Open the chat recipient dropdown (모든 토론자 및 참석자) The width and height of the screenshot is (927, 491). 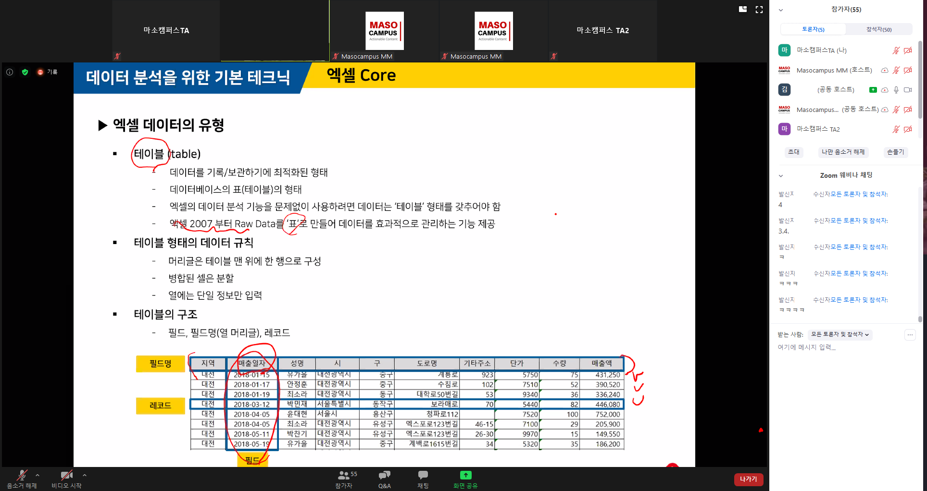pyautogui.click(x=839, y=334)
